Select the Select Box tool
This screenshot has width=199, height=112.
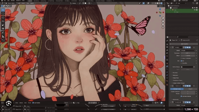[3, 10]
